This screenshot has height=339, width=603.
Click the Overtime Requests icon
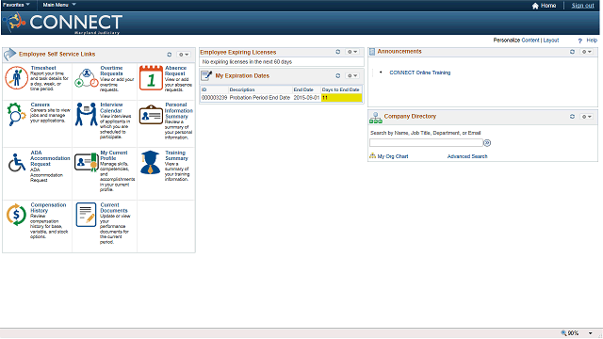[x=87, y=78]
